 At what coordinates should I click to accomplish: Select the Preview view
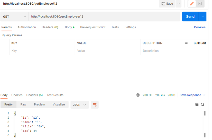[39, 104]
